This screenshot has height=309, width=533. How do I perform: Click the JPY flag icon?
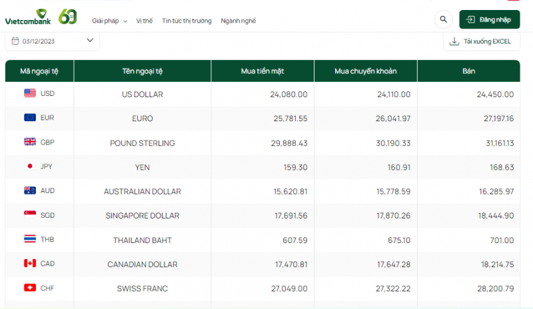pos(30,166)
